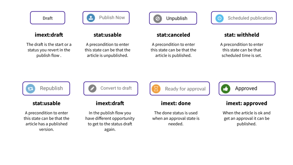Screen dimensions: 293x165
Task: Click the top-row imext:draft heading
Action: coord(49,35)
